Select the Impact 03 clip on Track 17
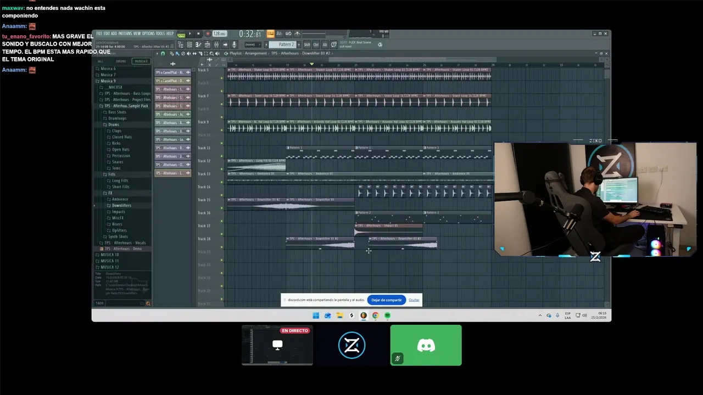 click(x=388, y=230)
